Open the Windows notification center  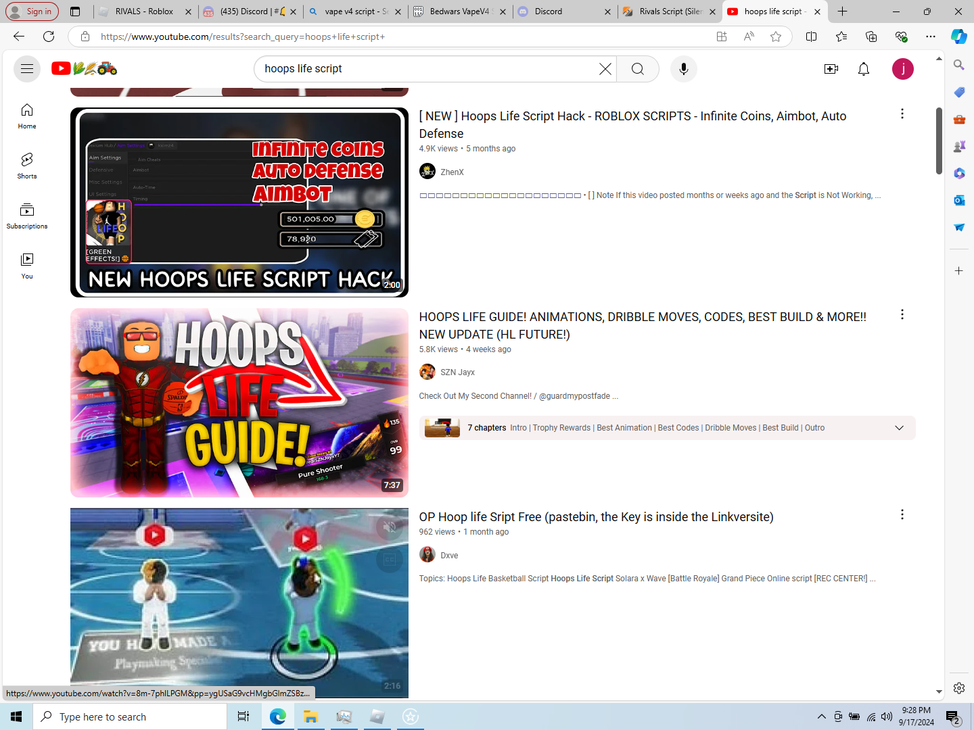click(954, 716)
